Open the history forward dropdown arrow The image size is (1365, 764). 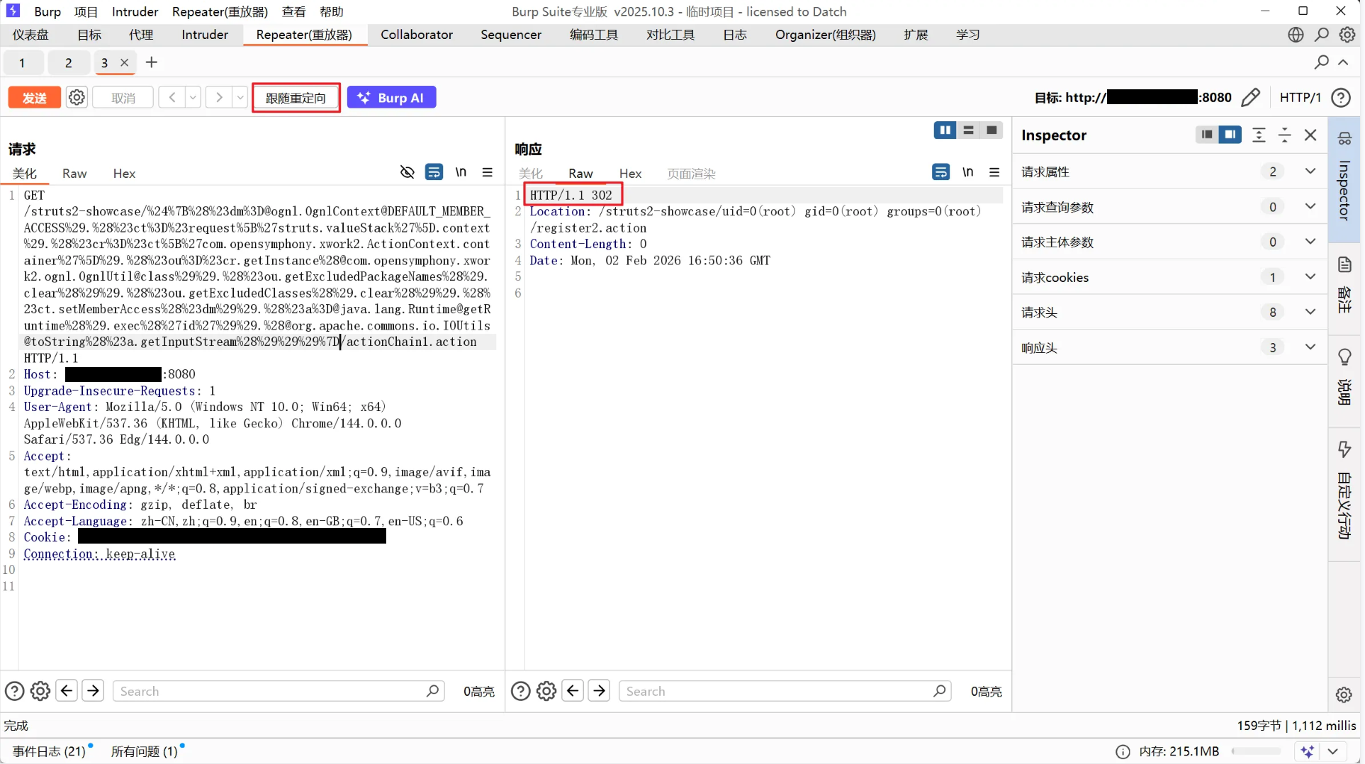240,98
